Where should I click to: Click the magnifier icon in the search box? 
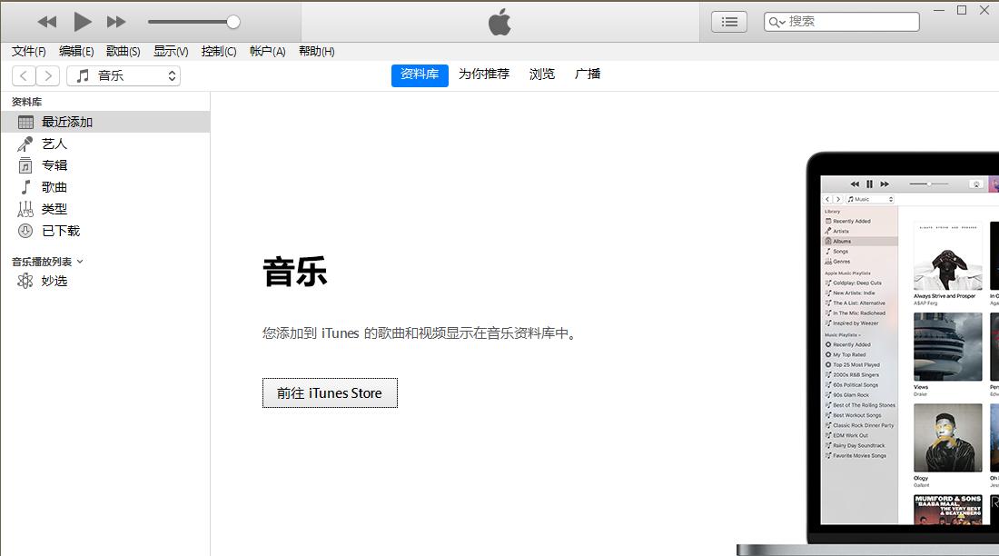(776, 23)
